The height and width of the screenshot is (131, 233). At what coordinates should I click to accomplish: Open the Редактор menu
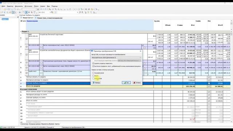pos(10,6)
